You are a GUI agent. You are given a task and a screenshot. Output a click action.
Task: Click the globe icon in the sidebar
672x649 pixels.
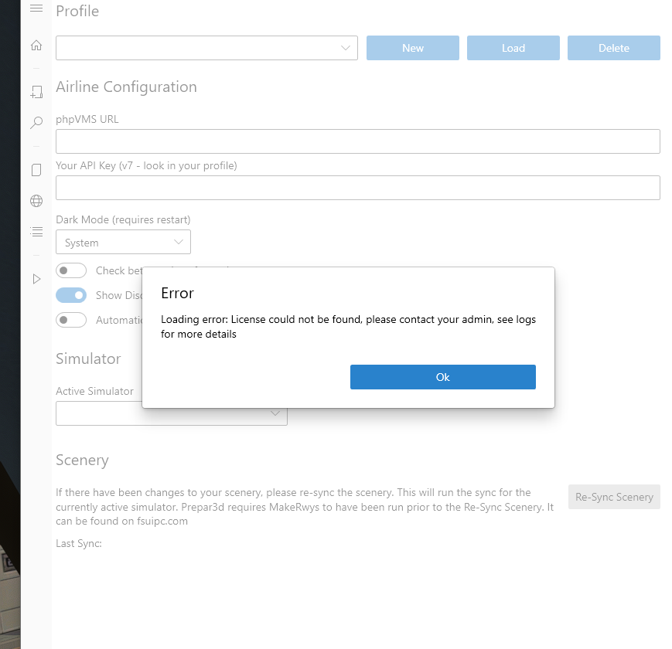[36, 200]
